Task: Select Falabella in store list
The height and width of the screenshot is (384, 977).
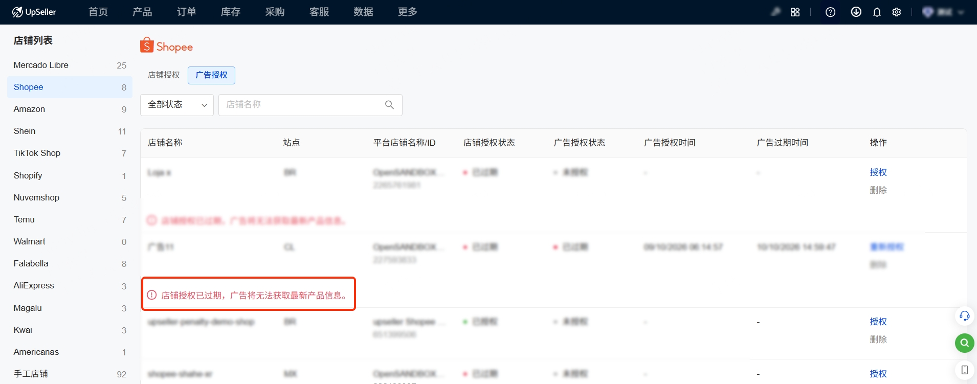Action: pos(70,264)
